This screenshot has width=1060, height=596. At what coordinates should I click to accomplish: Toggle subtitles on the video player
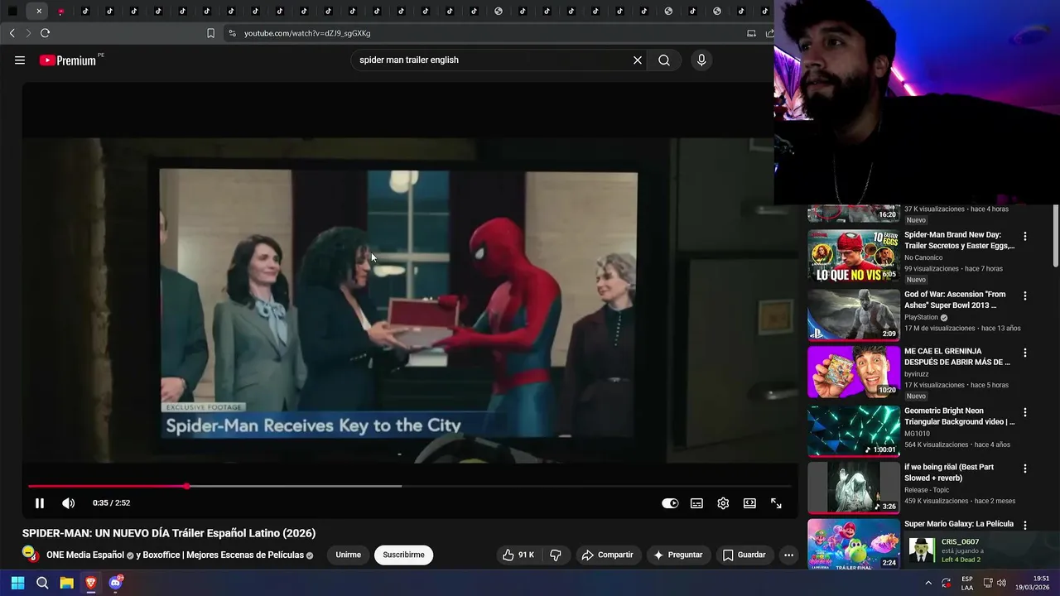pos(697,503)
